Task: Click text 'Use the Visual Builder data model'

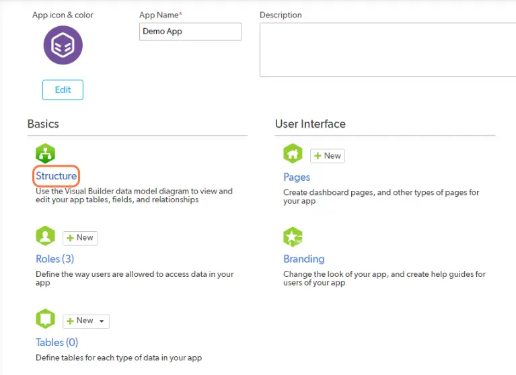Action: tap(96, 192)
